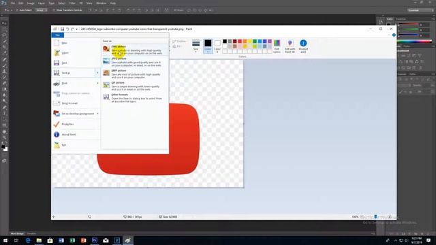Switch to Photoshop via taskbar icon
The image size is (436, 245).
[x=95, y=240]
